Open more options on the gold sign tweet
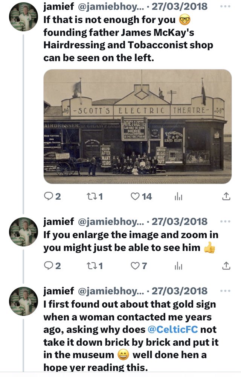Viewport: 241px width, 377px height. (x=225, y=291)
